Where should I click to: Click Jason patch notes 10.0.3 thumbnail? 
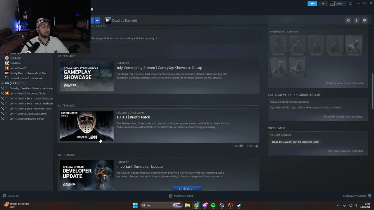tap(87, 126)
